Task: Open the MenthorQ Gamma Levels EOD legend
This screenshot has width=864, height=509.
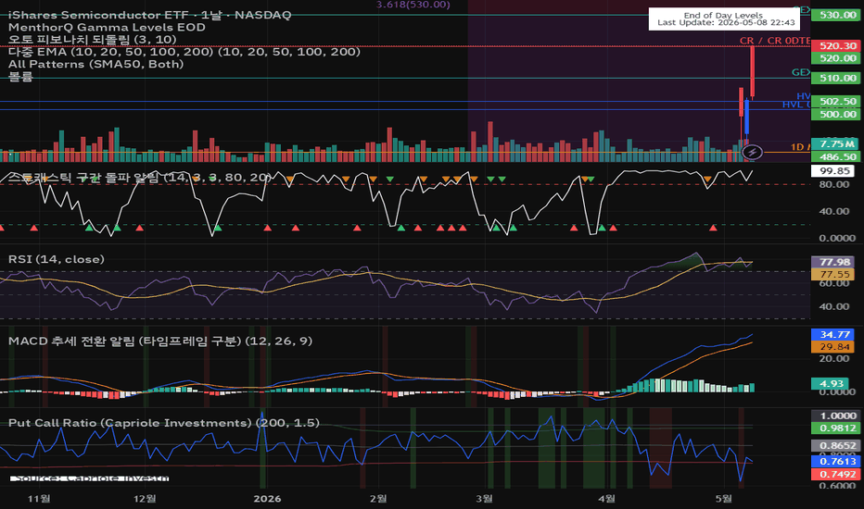Action: click(x=107, y=28)
